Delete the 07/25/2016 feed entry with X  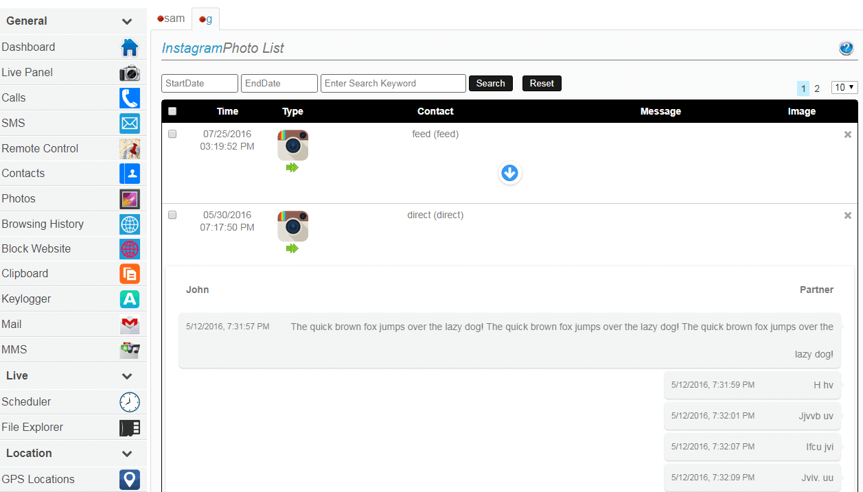(x=848, y=134)
